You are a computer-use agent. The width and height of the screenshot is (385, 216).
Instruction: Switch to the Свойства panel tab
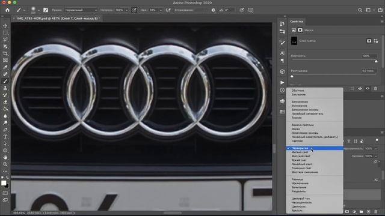pyautogui.click(x=297, y=22)
